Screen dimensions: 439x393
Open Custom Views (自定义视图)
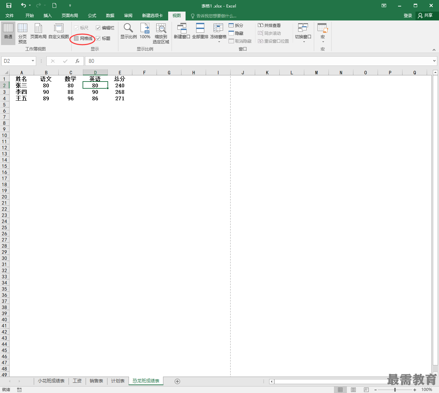point(59,31)
